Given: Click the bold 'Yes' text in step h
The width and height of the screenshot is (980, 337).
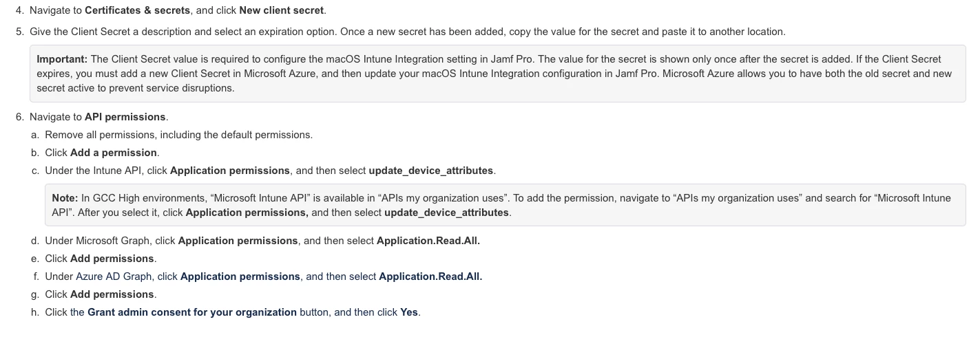Looking at the screenshot, I should 408,312.
